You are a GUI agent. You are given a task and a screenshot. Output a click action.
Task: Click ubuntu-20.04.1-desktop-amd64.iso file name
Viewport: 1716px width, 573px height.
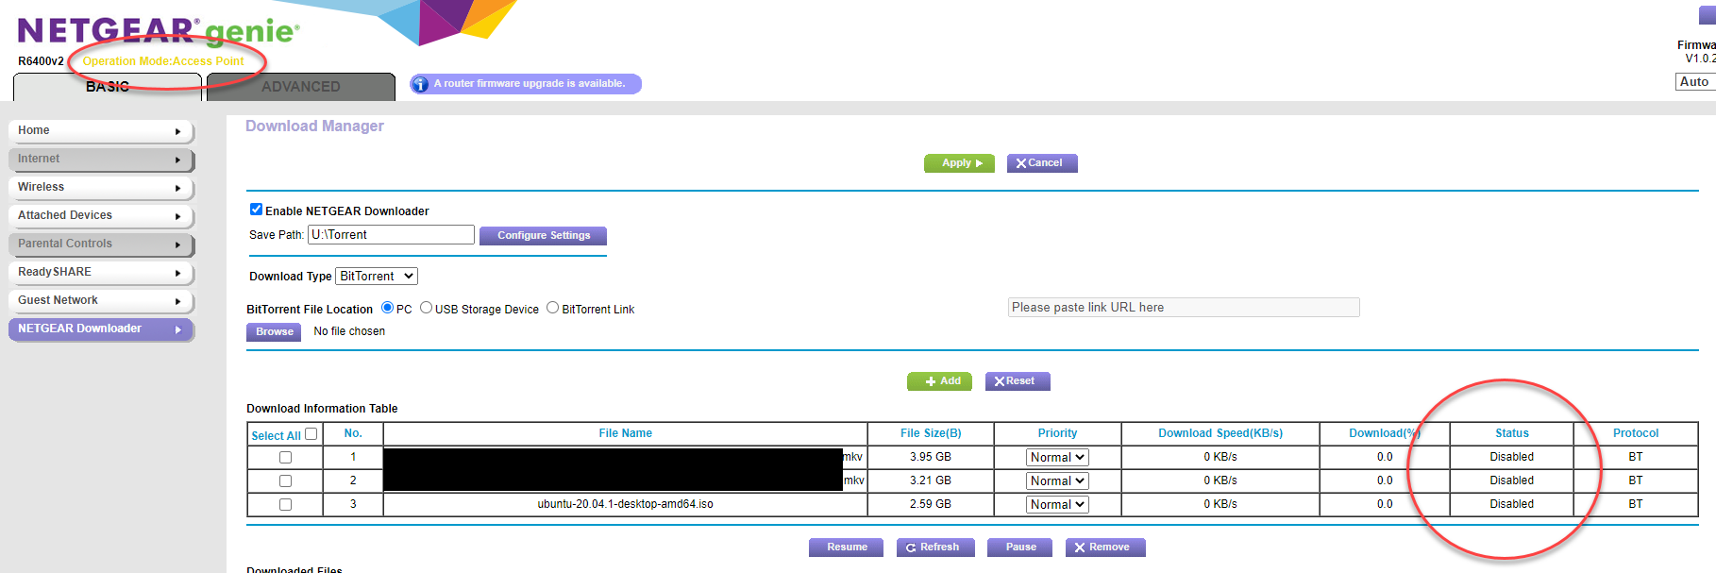click(625, 504)
